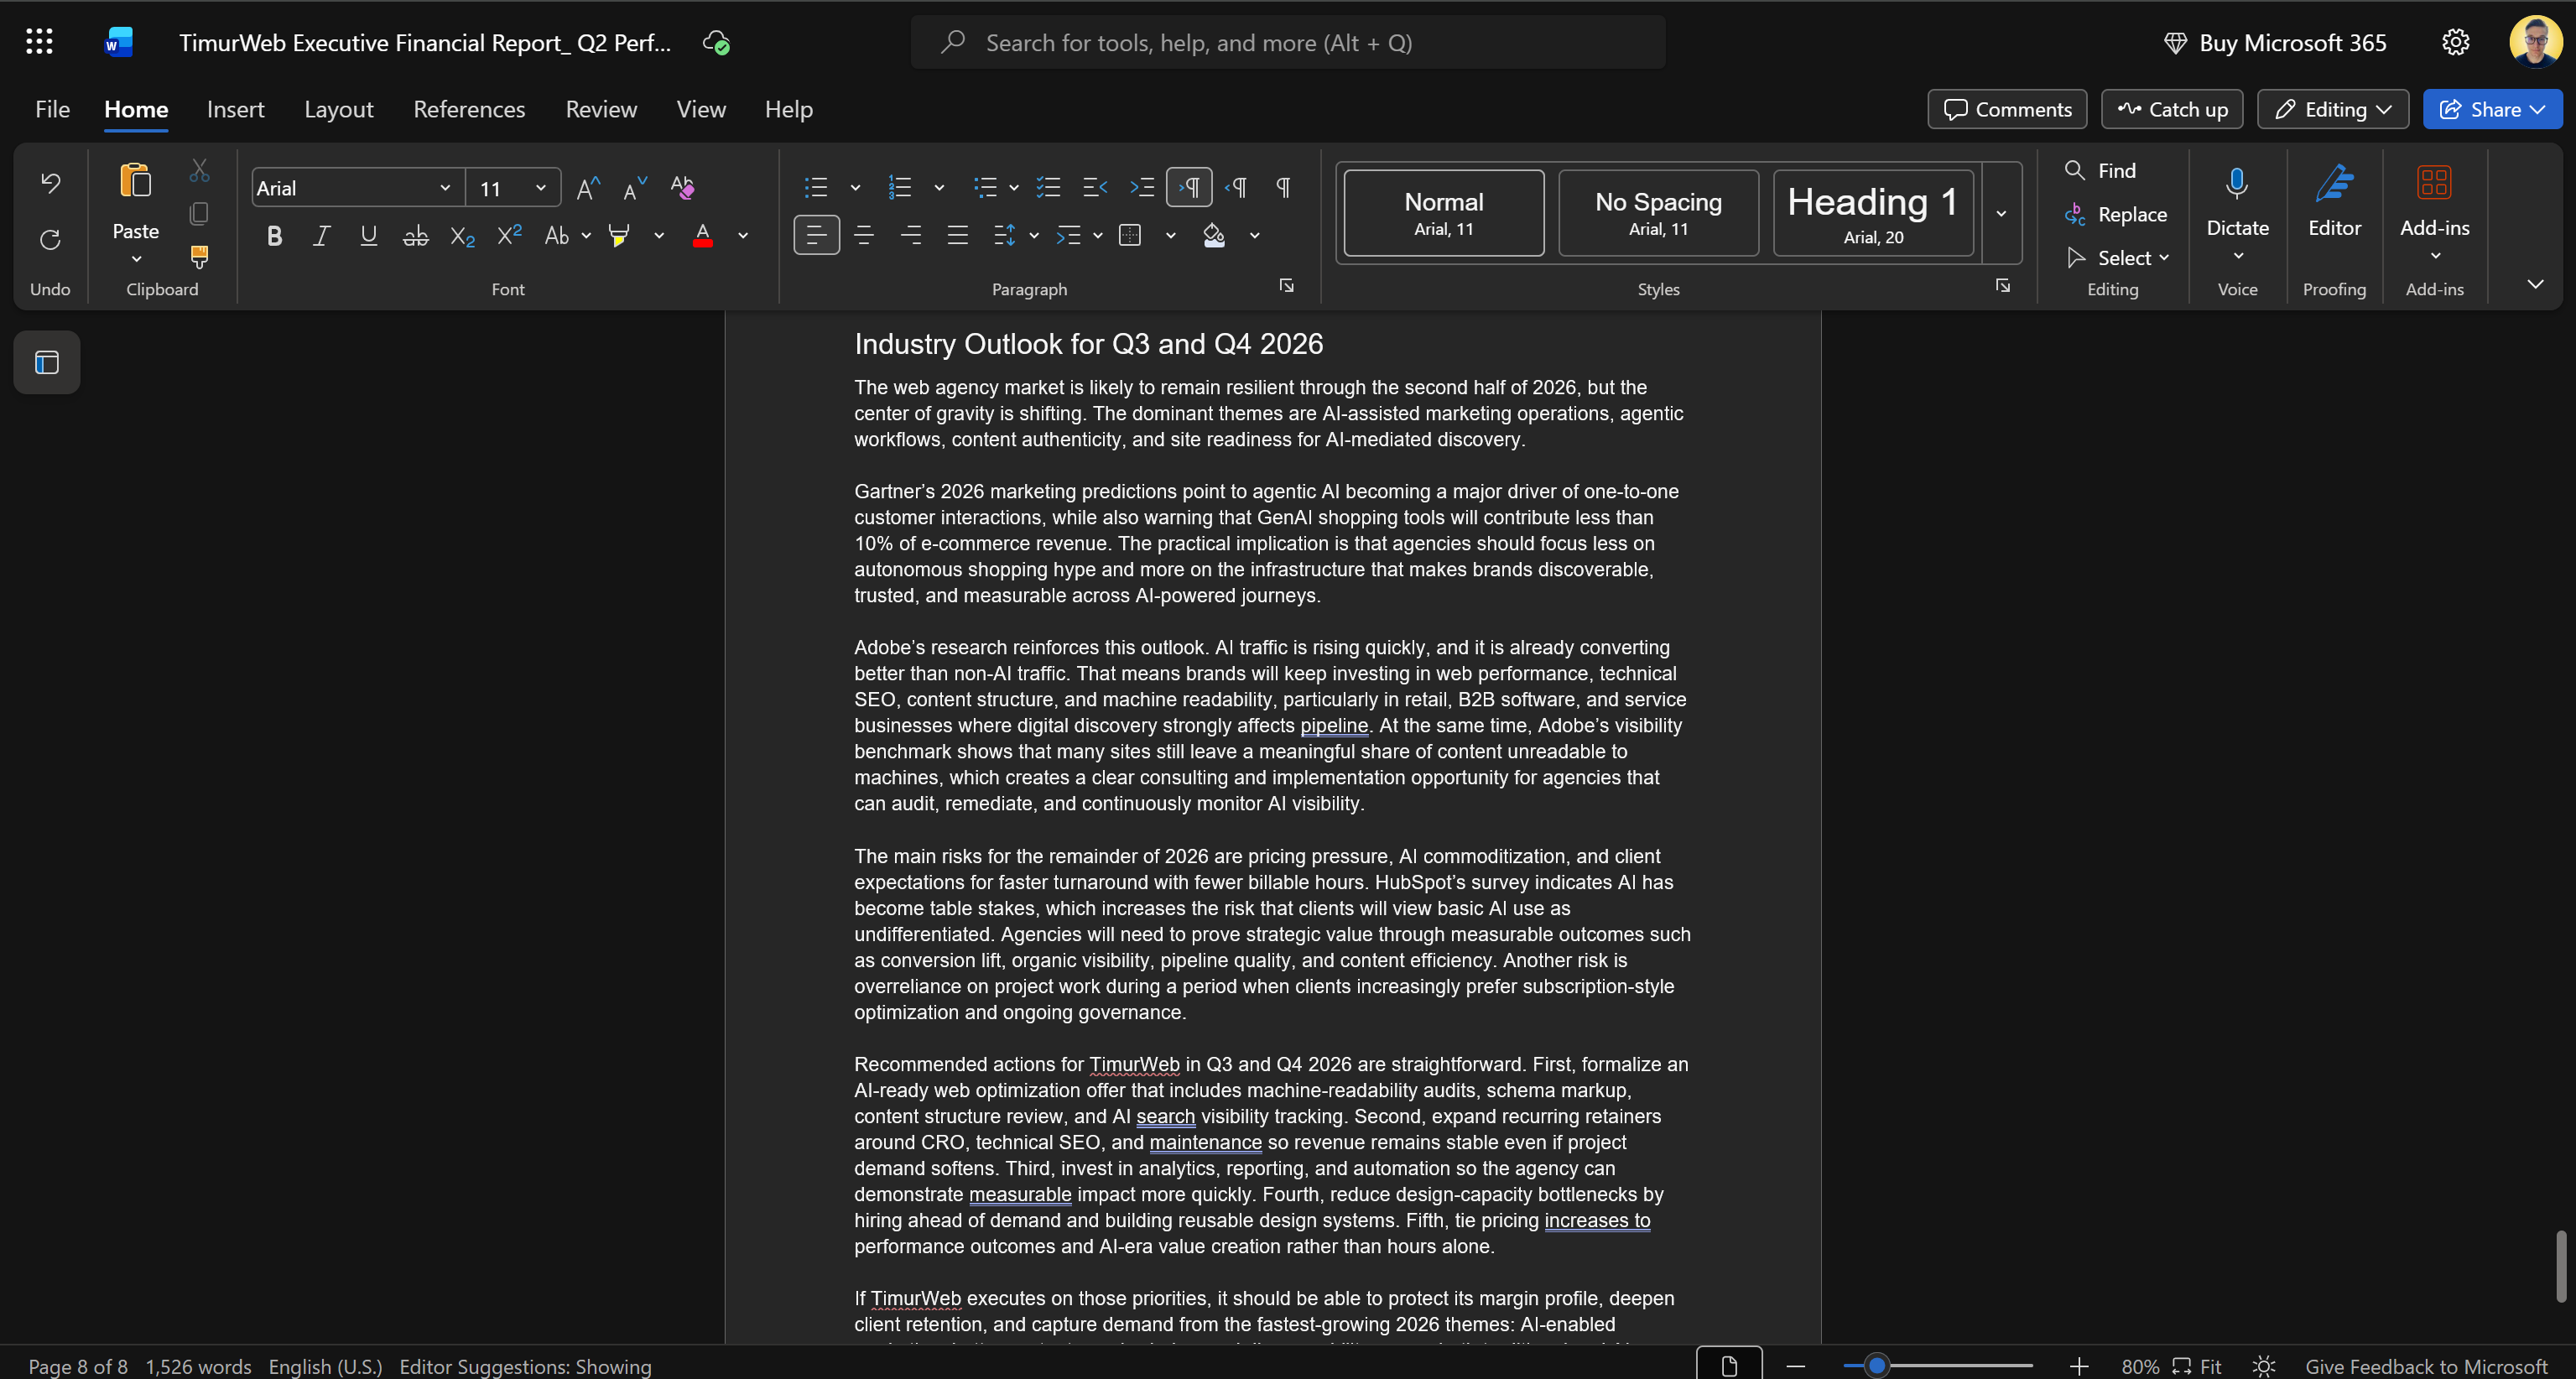Grow the font size
This screenshot has width=2576, height=1379.
(x=588, y=187)
